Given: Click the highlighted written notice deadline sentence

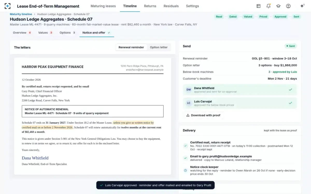Looking at the screenshot, I should pyautogui.click(x=88, y=125).
